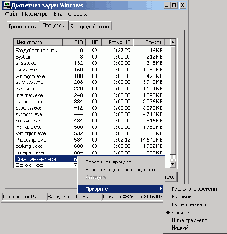Click the process list scroll up arrow
Viewport: 227px width, 234px height.
[x=173, y=43]
